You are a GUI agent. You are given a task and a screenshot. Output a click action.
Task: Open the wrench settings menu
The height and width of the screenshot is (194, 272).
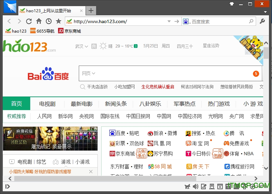262,21
